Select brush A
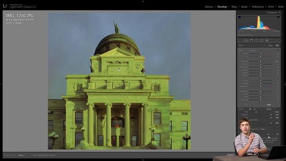286x161 pixels. [x=250, y=109]
